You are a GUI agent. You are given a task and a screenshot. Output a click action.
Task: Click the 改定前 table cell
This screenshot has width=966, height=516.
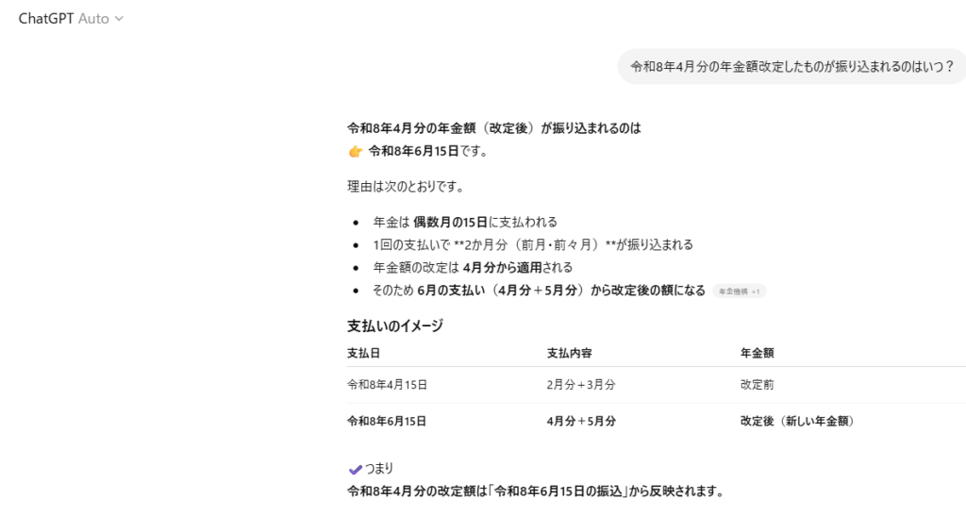pyautogui.click(x=758, y=385)
